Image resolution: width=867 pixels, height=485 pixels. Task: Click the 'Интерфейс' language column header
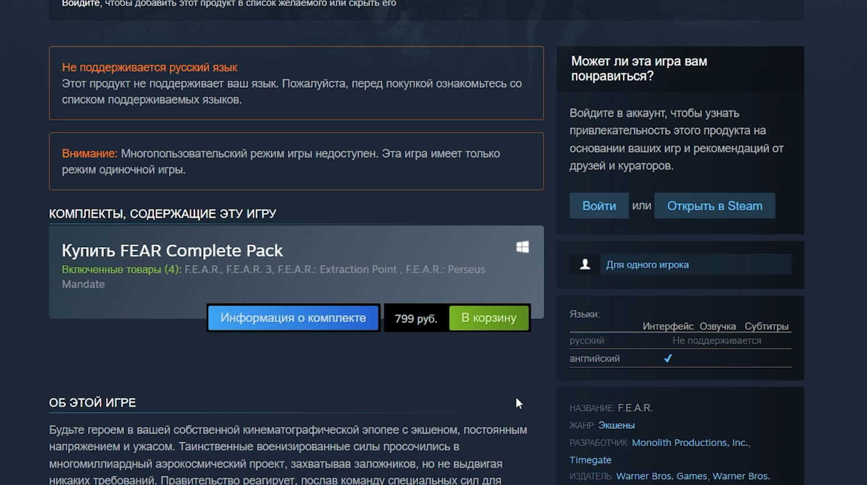(668, 326)
